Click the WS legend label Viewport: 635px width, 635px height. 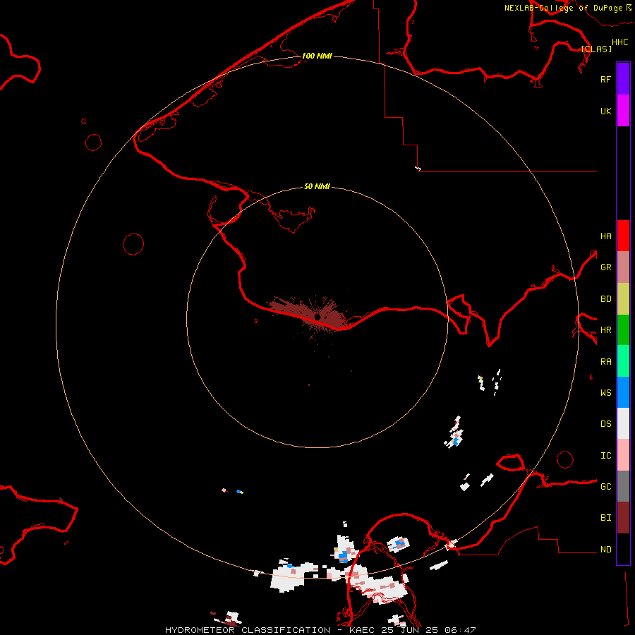[x=605, y=393]
